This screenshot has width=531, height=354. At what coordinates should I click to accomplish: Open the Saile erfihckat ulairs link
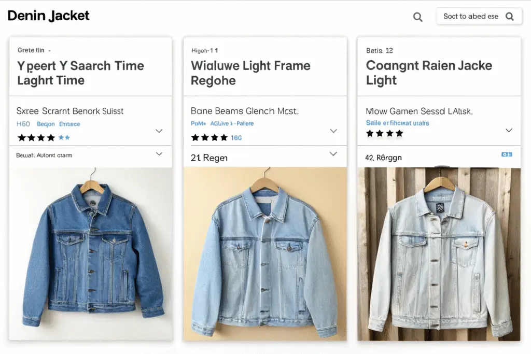(x=397, y=123)
